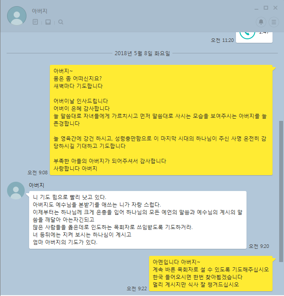Click the chat scrollbar thumb
Image resolution: width=284 pixels, height=296 pixels.
pos(281,191)
